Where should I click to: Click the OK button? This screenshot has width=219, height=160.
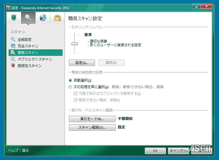click(155, 151)
